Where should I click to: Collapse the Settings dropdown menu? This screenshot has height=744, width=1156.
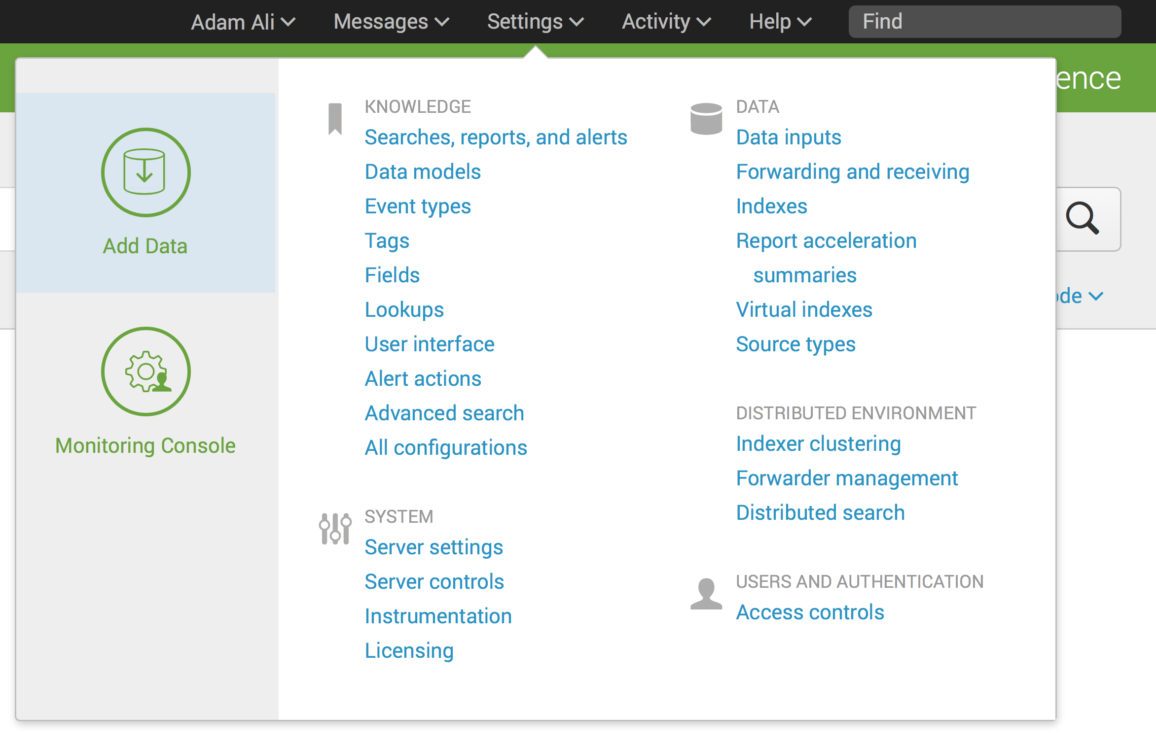click(x=536, y=22)
